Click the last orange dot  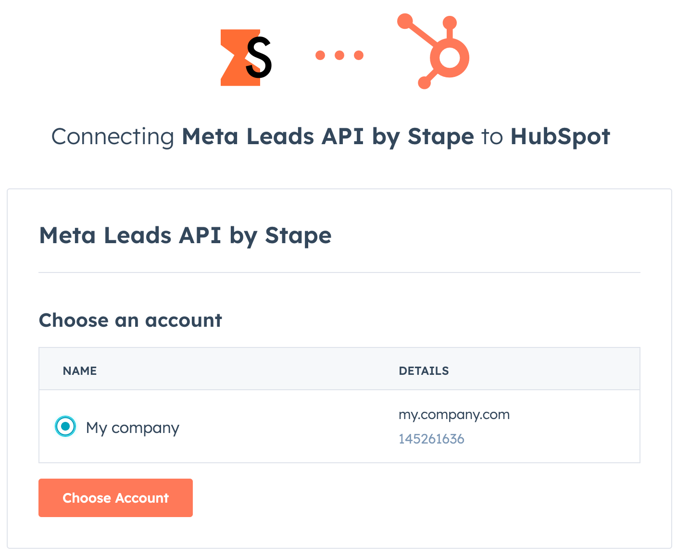click(359, 55)
